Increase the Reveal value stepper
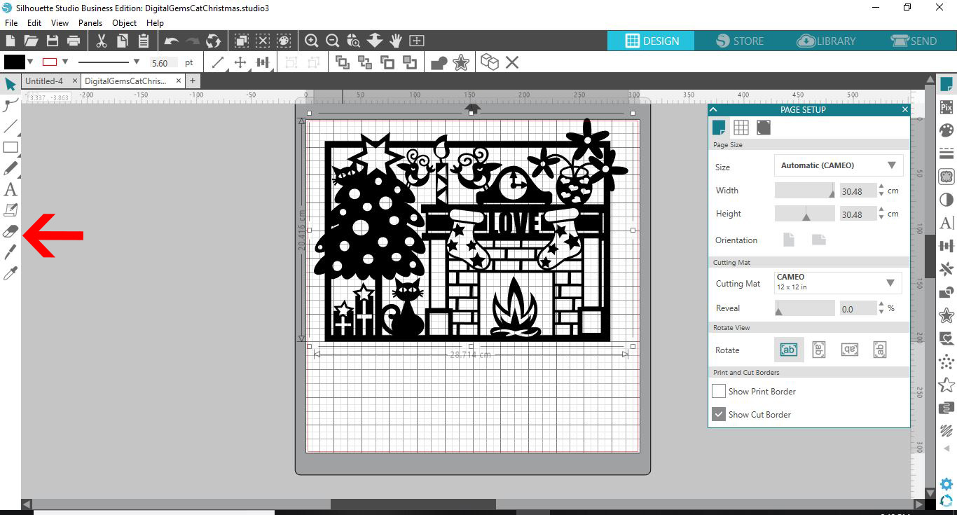The image size is (957, 515). (x=882, y=304)
